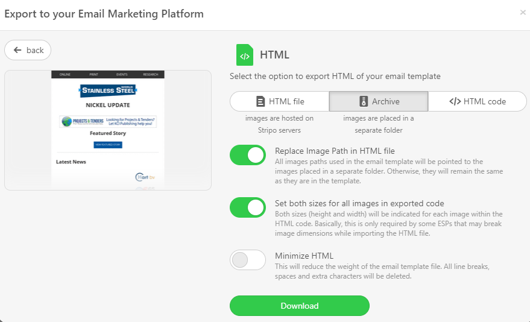530x322 pixels.
Task: Toggle off Replace Image Path in HTML file
Action: tap(248, 155)
